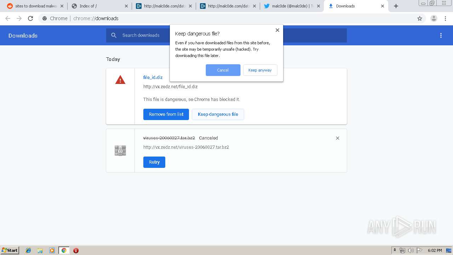Click Keep dangerous file button
This screenshot has width=453, height=255.
pyautogui.click(x=218, y=114)
